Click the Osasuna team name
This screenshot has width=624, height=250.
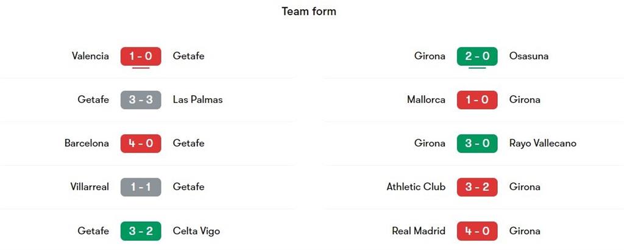click(529, 56)
